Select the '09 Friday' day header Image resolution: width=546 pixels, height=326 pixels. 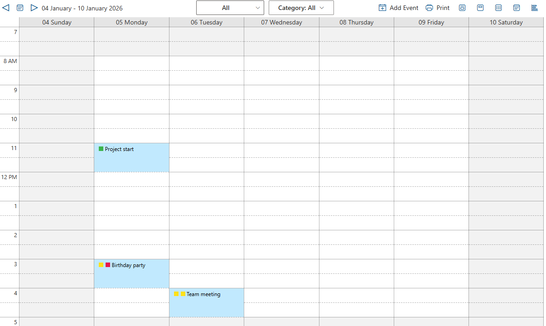coord(431,22)
